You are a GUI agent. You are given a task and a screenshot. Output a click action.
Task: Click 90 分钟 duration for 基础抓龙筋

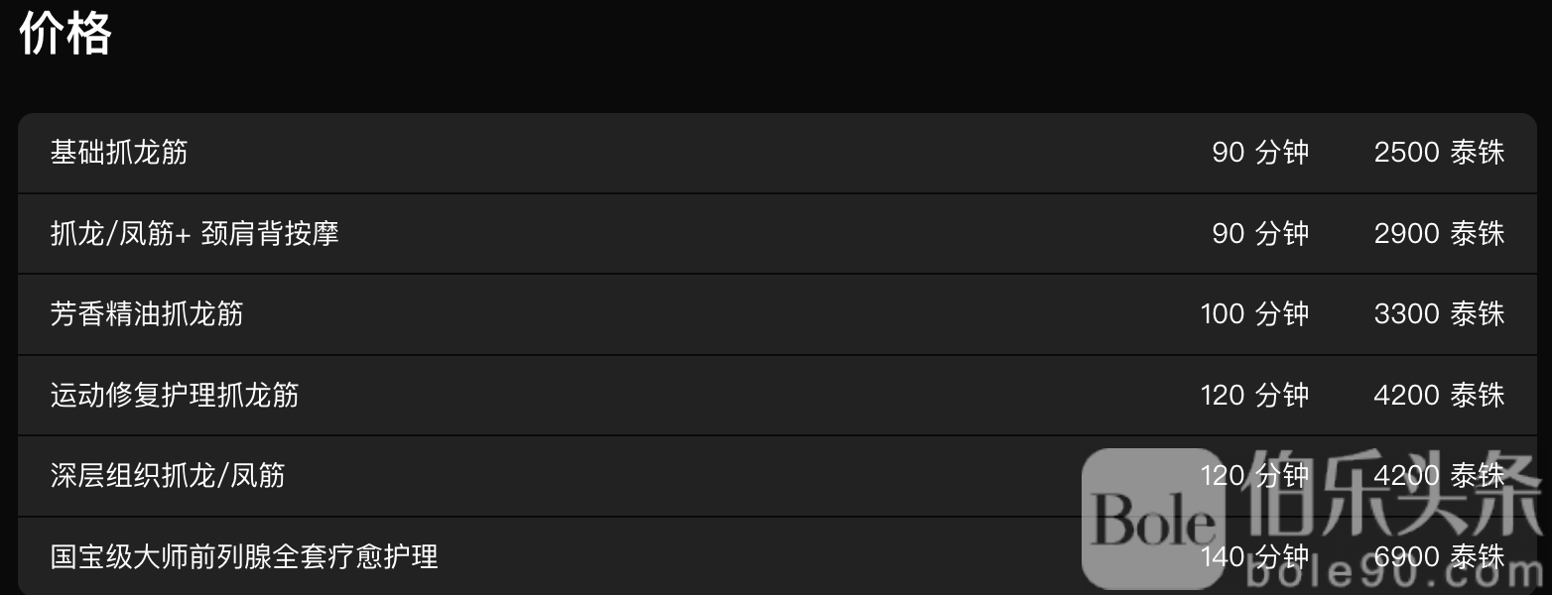click(1260, 153)
